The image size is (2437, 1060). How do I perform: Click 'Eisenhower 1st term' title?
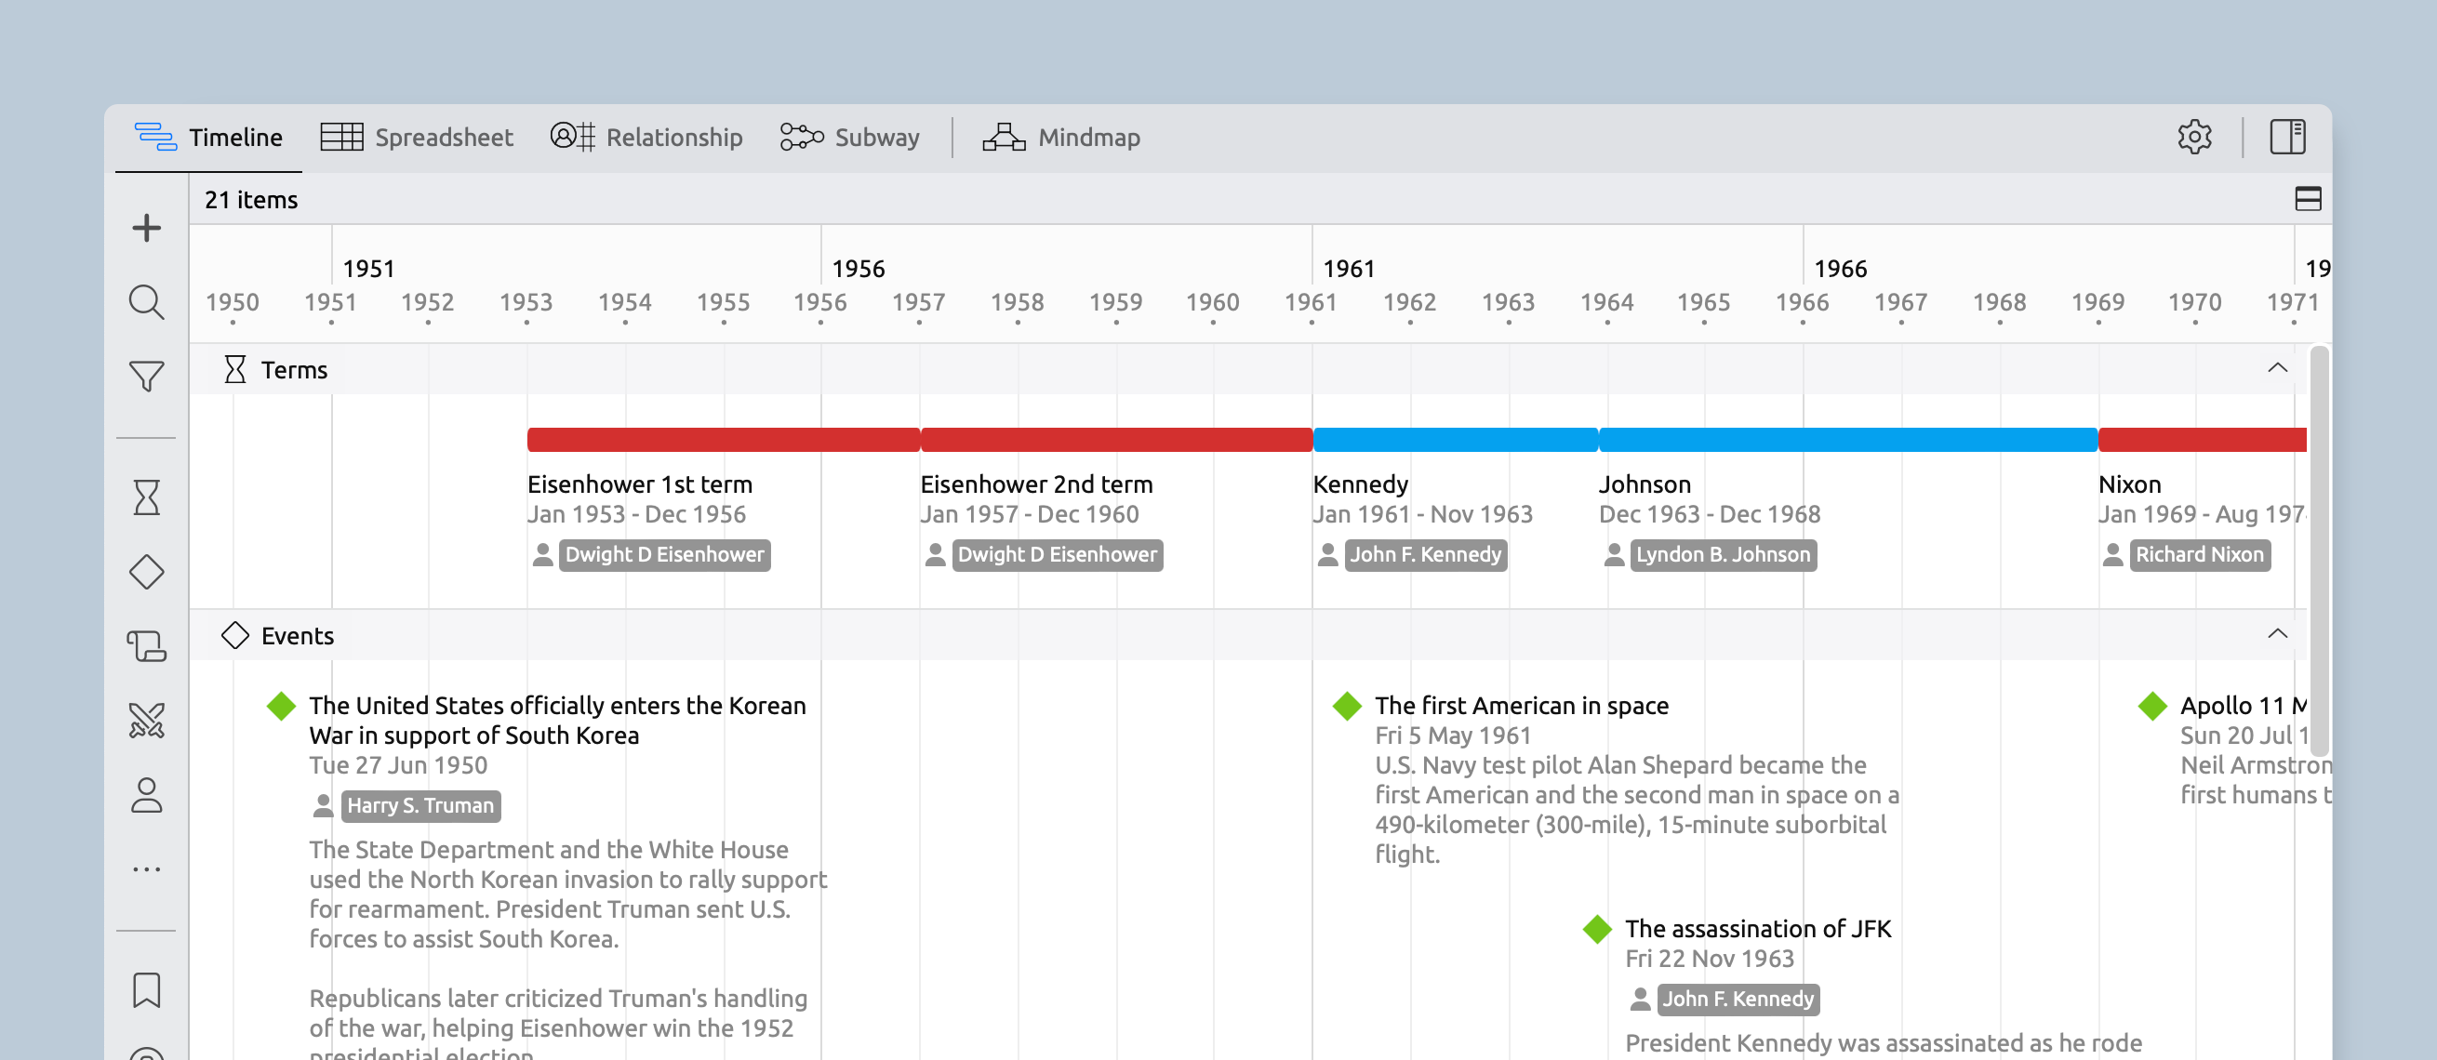[x=641, y=484]
